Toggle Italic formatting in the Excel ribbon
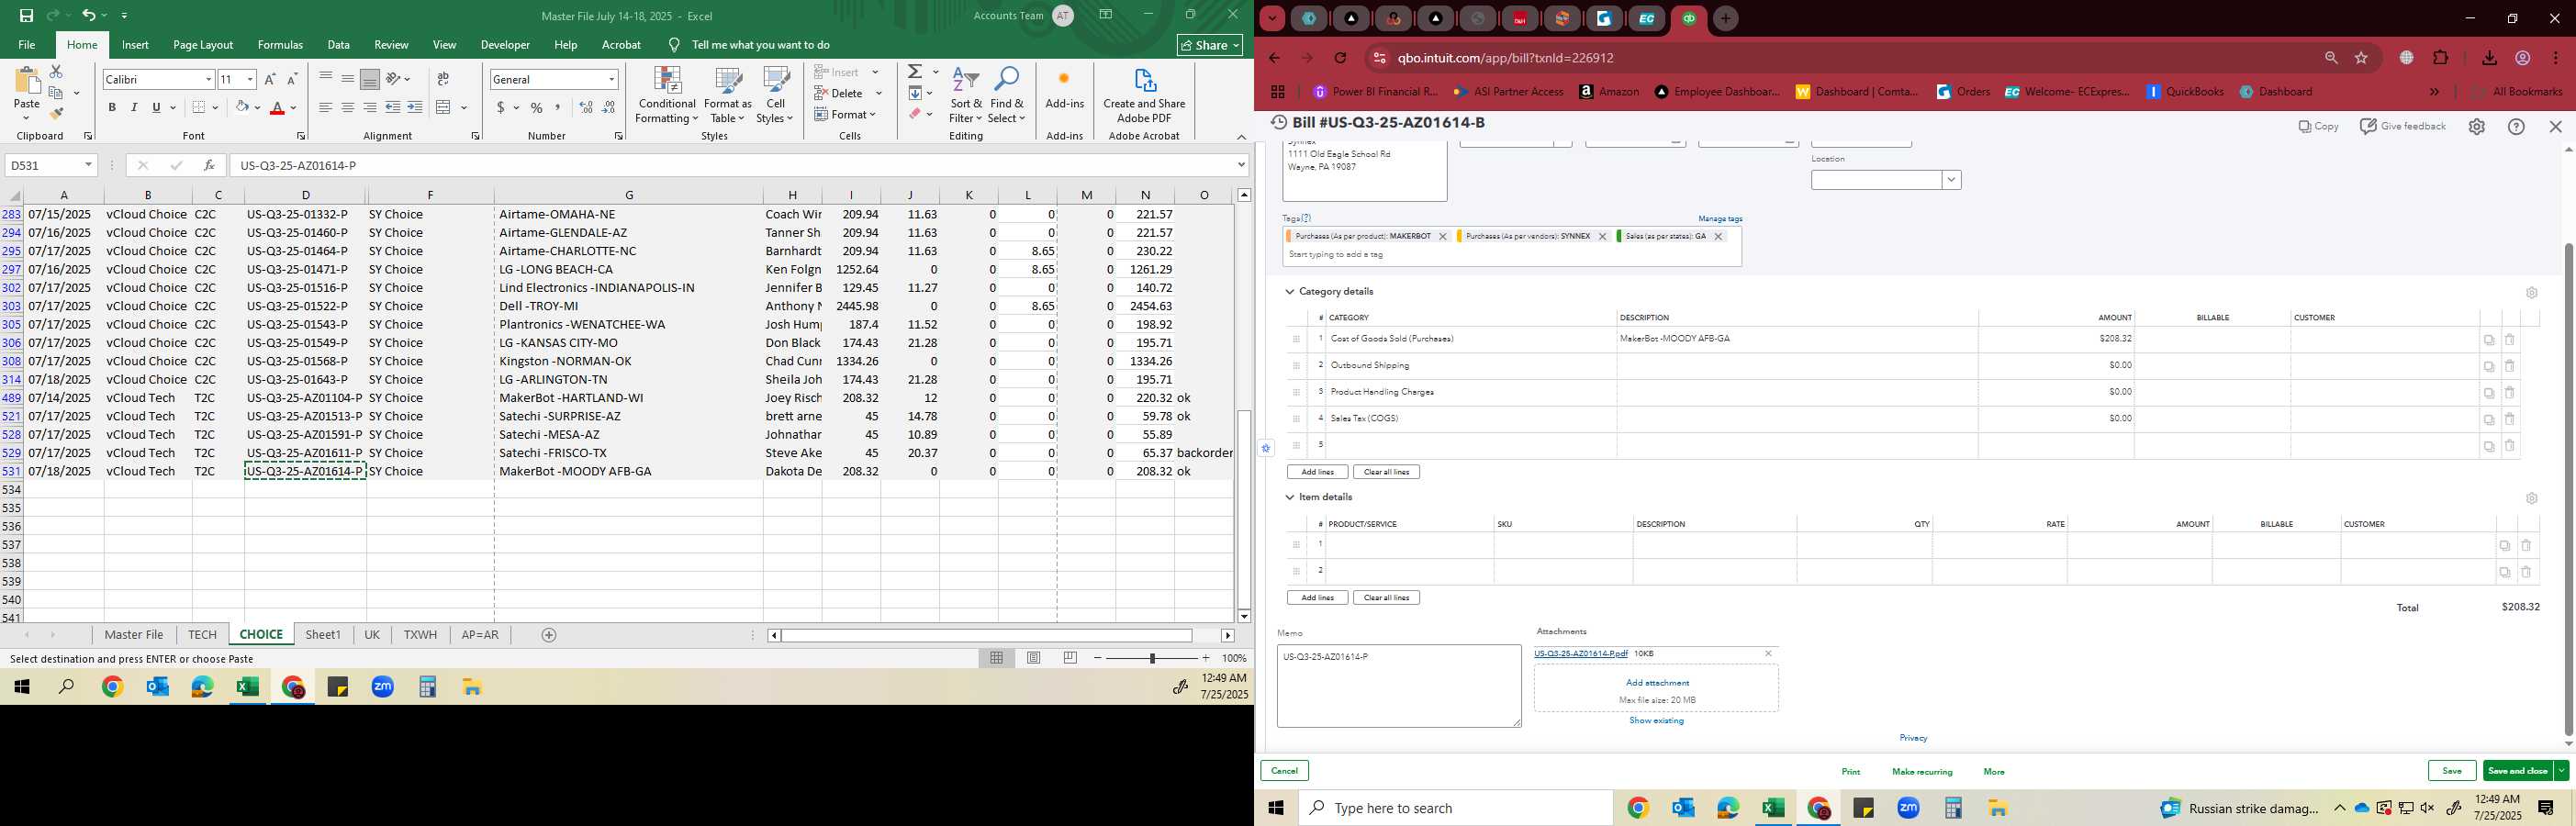Image resolution: width=2576 pixels, height=826 pixels. tap(134, 107)
